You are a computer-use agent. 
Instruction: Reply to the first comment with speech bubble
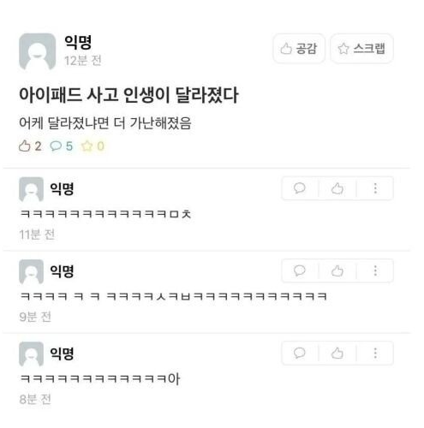point(300,188)
